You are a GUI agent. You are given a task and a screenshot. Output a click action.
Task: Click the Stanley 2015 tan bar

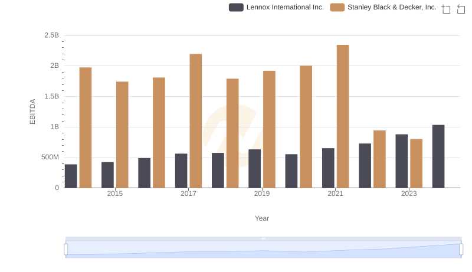pos(122,135)
